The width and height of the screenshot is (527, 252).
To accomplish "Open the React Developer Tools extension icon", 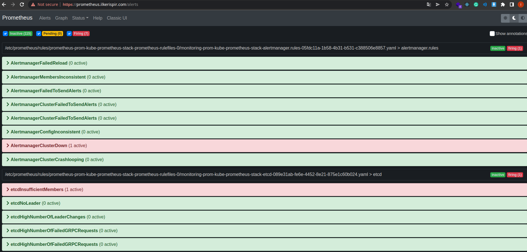I will click(467, 4).
